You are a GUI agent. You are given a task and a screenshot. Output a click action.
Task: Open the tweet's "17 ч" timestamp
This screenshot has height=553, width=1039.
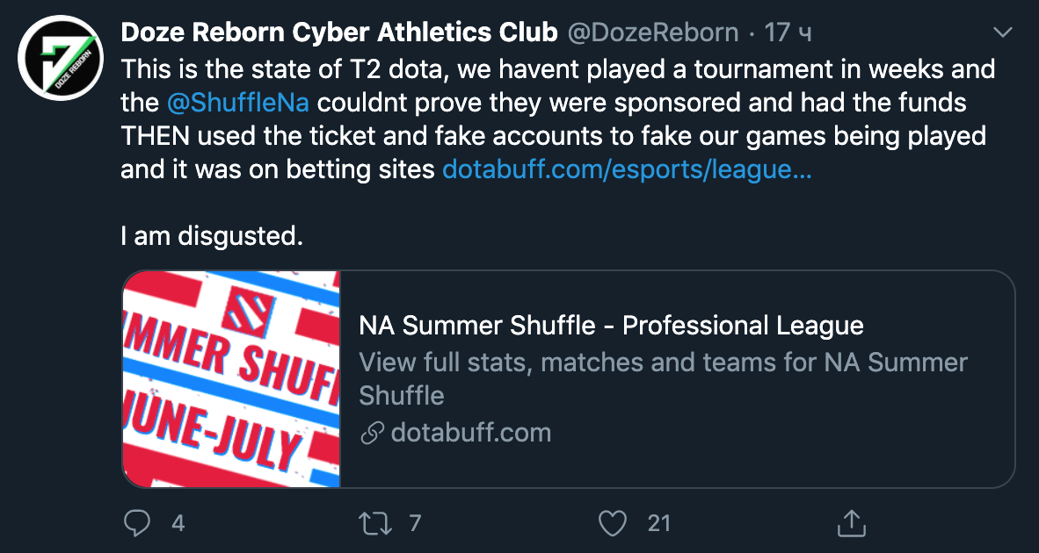pyautogui.click(x=788, y=33)
